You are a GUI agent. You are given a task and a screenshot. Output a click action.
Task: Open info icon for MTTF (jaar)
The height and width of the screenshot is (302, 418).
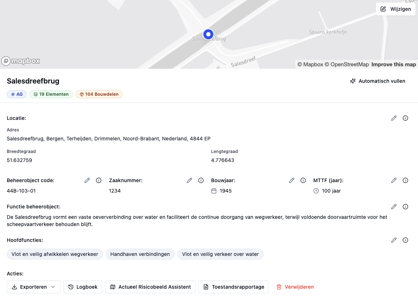(405, 180)
